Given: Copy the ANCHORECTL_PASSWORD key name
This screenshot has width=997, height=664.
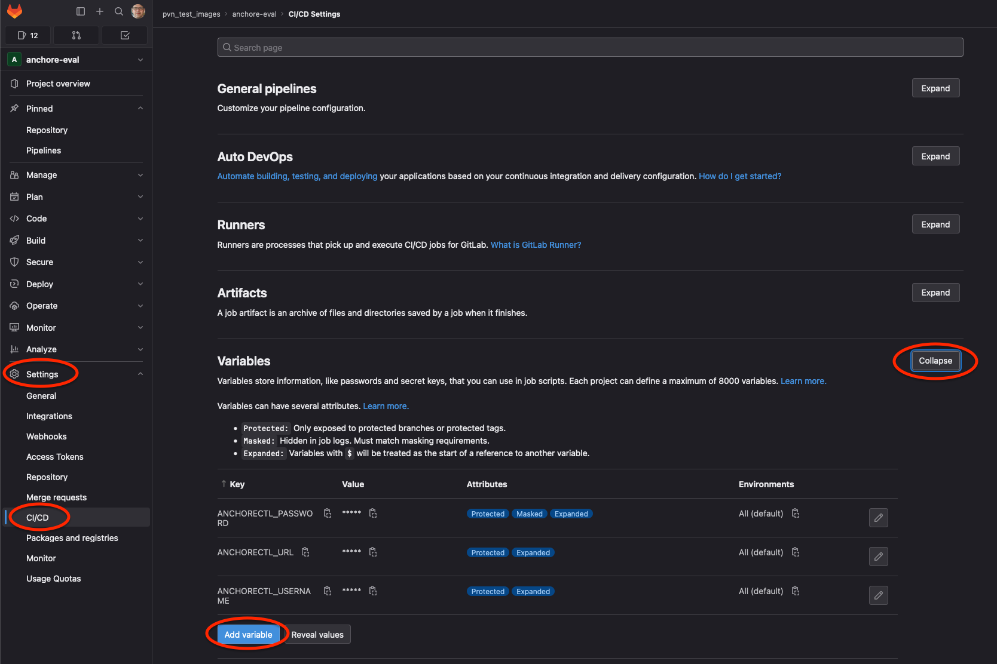Looking at the screenshot, I should pos(328,514).
